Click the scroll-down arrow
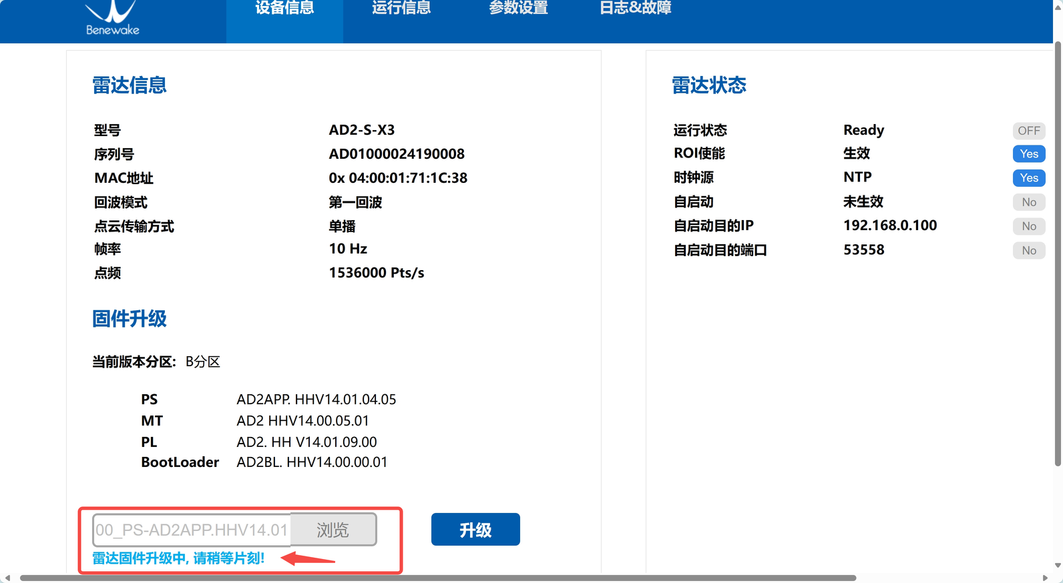The image size is (1063, 583). [x=1058, y=566]
